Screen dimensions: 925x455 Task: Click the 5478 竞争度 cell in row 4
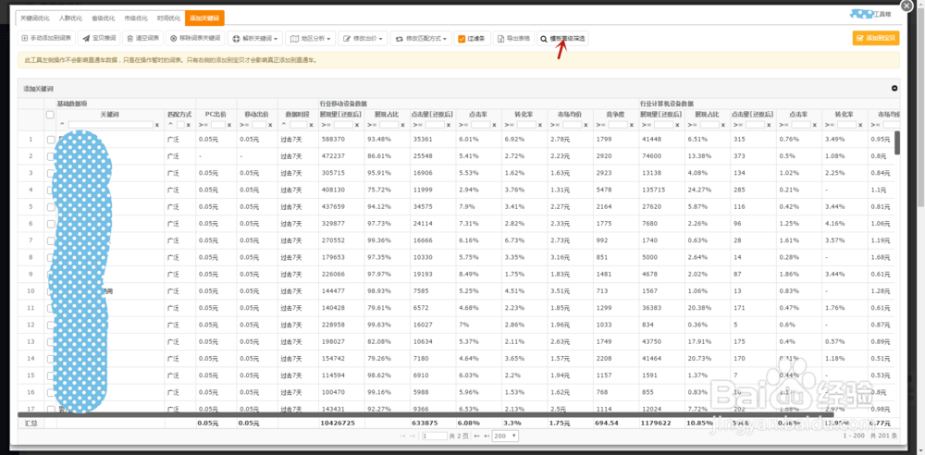coord(616,190)
